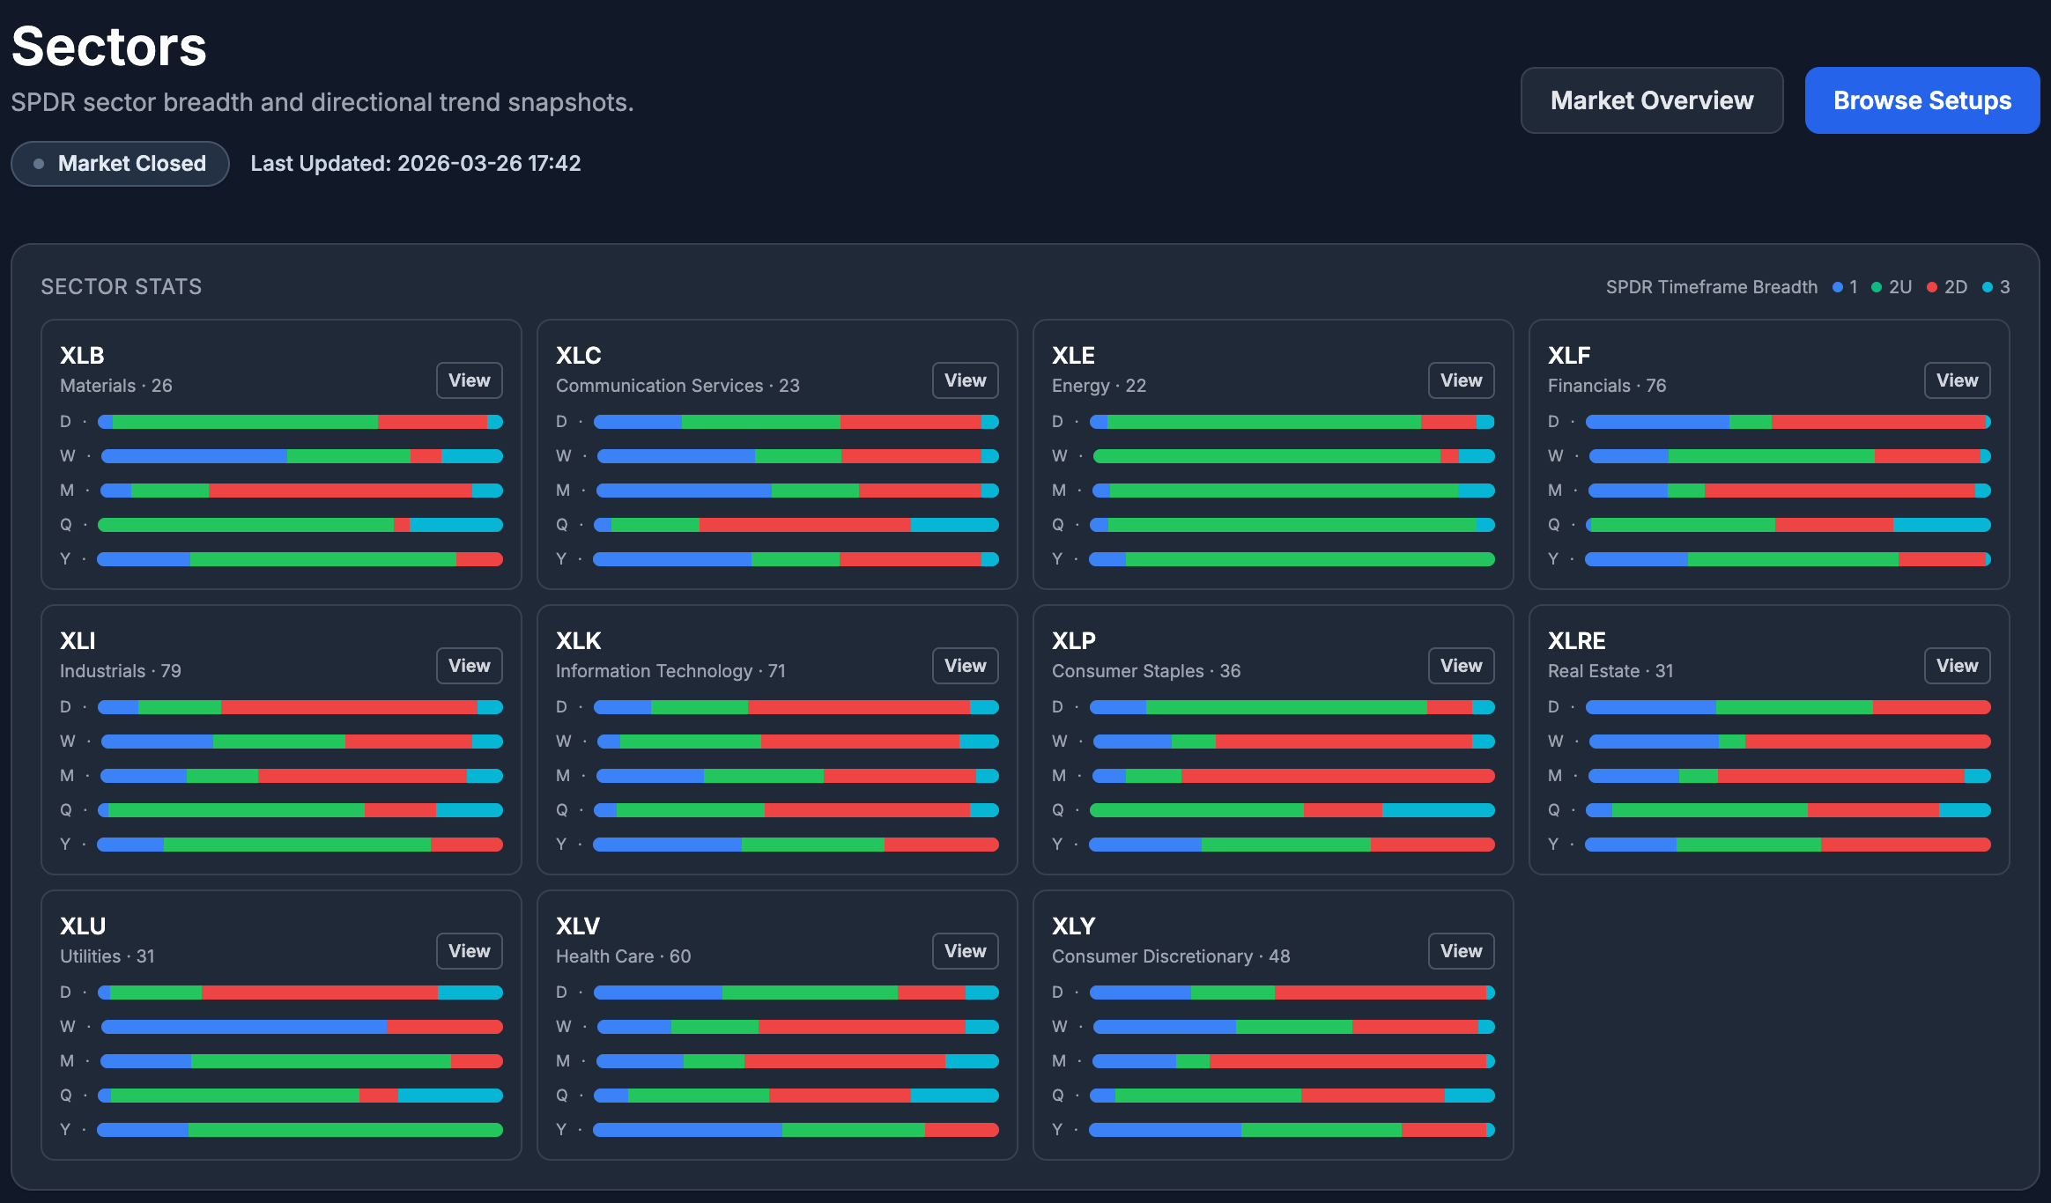Viewport: 2051px width, 1203px height.
Task: Toggle the Market Closed badge
Action: point(120,163)
